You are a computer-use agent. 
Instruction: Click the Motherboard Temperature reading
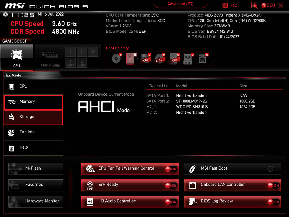pos(136,21)
